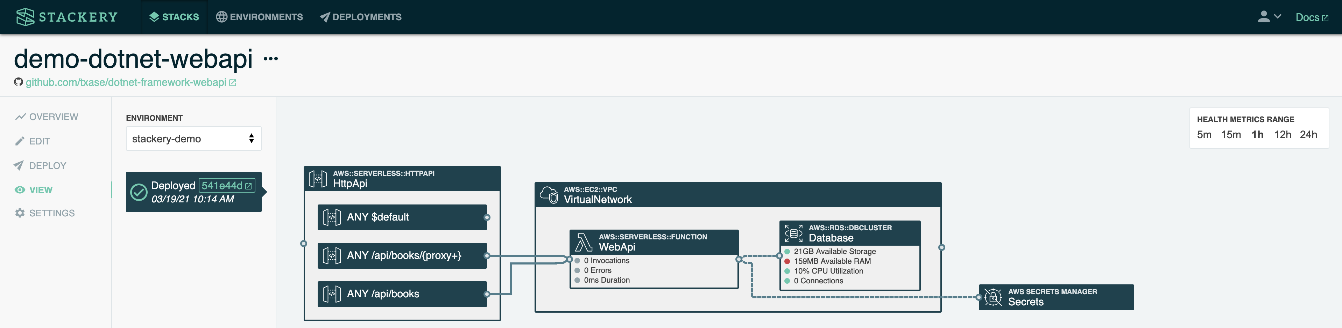Click the /api/books route output port
This screenshot has height=328, width=1342.
pyautogui.click(x=487, y=294)
